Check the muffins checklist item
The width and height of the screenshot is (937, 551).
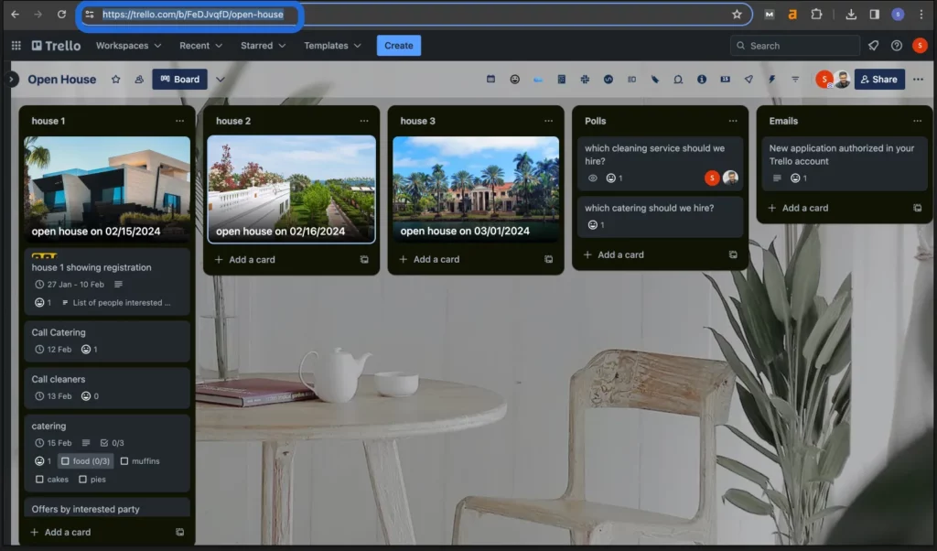tap(124, 461)
